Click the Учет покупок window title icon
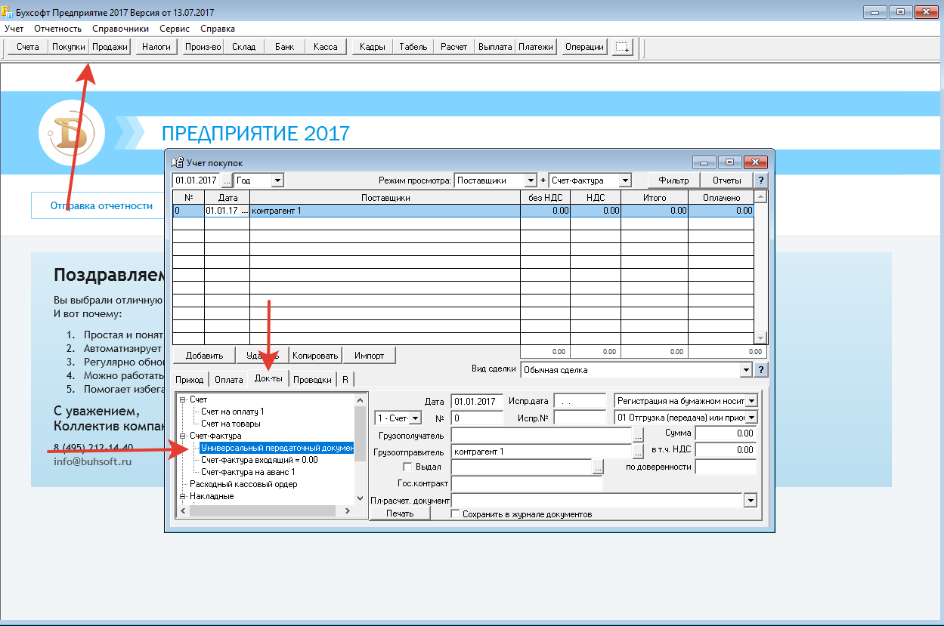 [x=178, y=162]
